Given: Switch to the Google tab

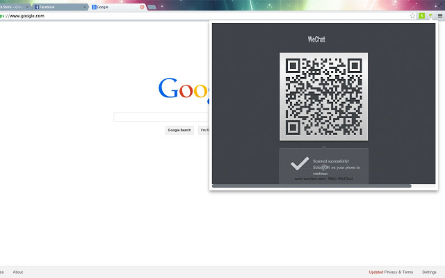Looking at the screenshot, I should click(x=118, y=7).
